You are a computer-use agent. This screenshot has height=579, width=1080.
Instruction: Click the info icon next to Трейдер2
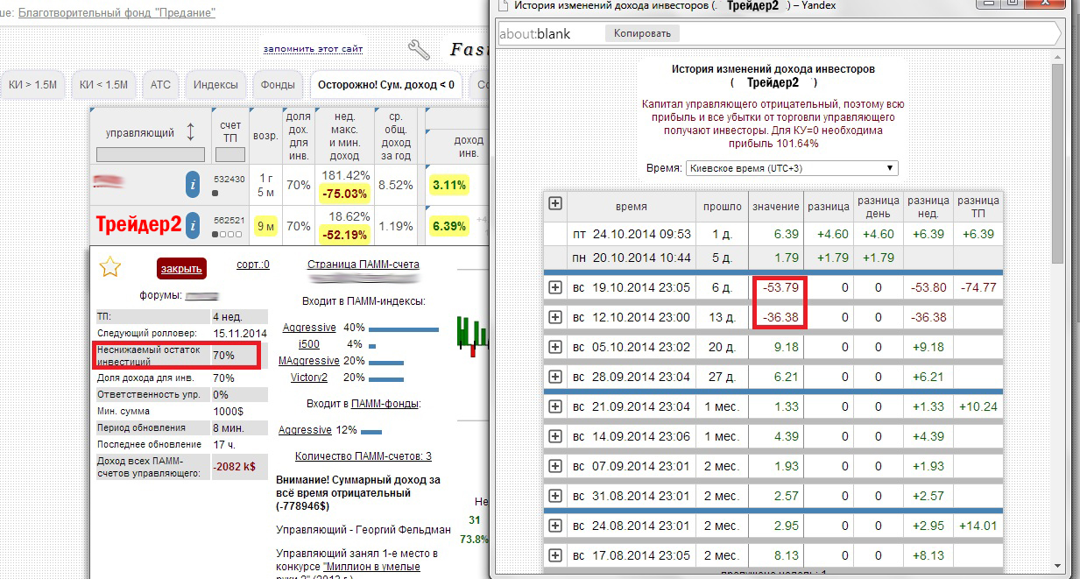(x=194, y=225)
